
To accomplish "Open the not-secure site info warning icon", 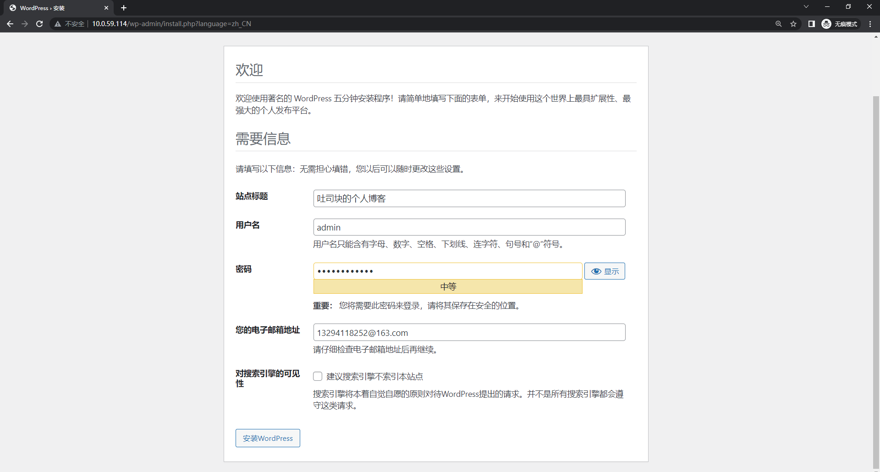I will [58, 24].
